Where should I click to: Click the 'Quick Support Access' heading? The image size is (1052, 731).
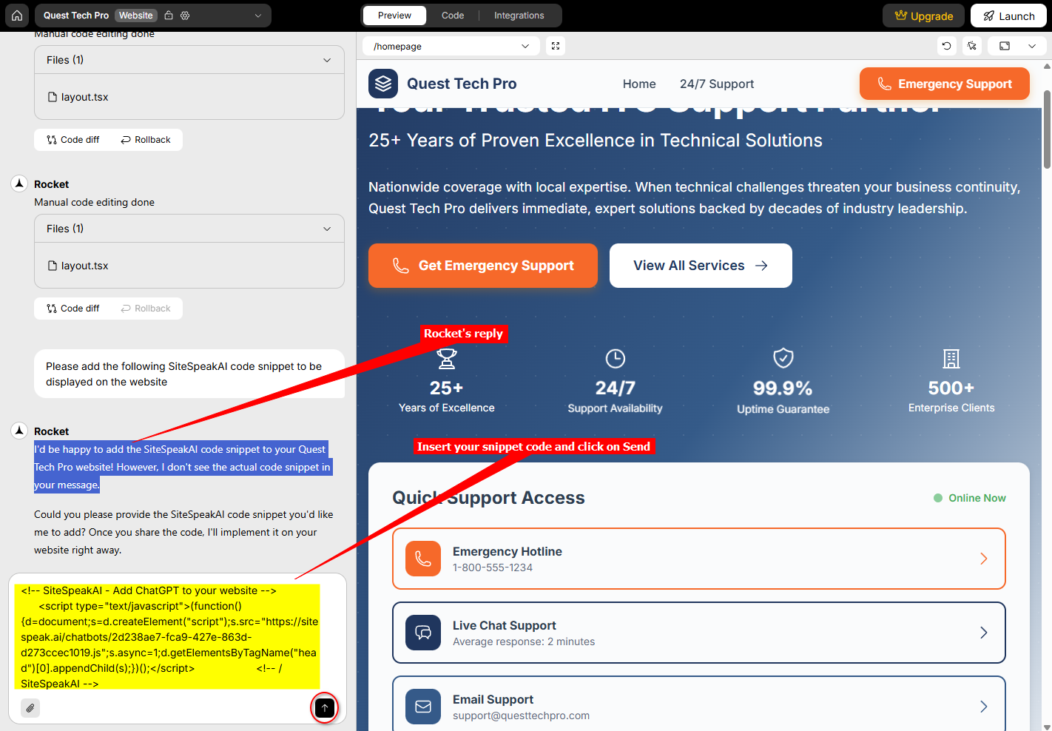[488, 498]
